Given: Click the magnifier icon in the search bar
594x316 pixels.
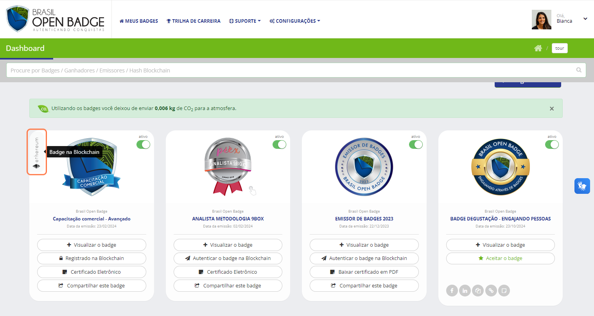Looking at the screenshot, I should [579, 70].
